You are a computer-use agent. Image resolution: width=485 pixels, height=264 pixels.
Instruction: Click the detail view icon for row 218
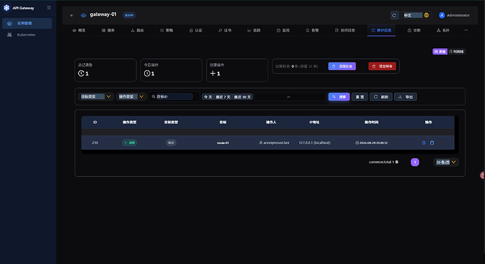pos(424,143)
